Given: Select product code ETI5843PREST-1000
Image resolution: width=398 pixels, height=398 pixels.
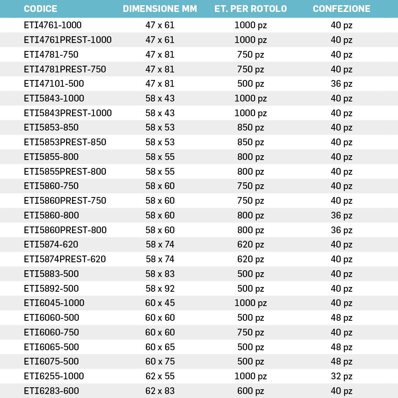Looking at the screenshot, I should point(68,113).
